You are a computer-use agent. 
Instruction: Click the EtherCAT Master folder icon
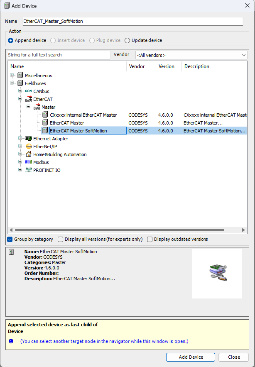coord(37,107)
